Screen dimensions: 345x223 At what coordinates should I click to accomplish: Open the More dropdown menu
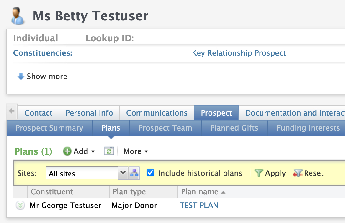tap(136, 151)
